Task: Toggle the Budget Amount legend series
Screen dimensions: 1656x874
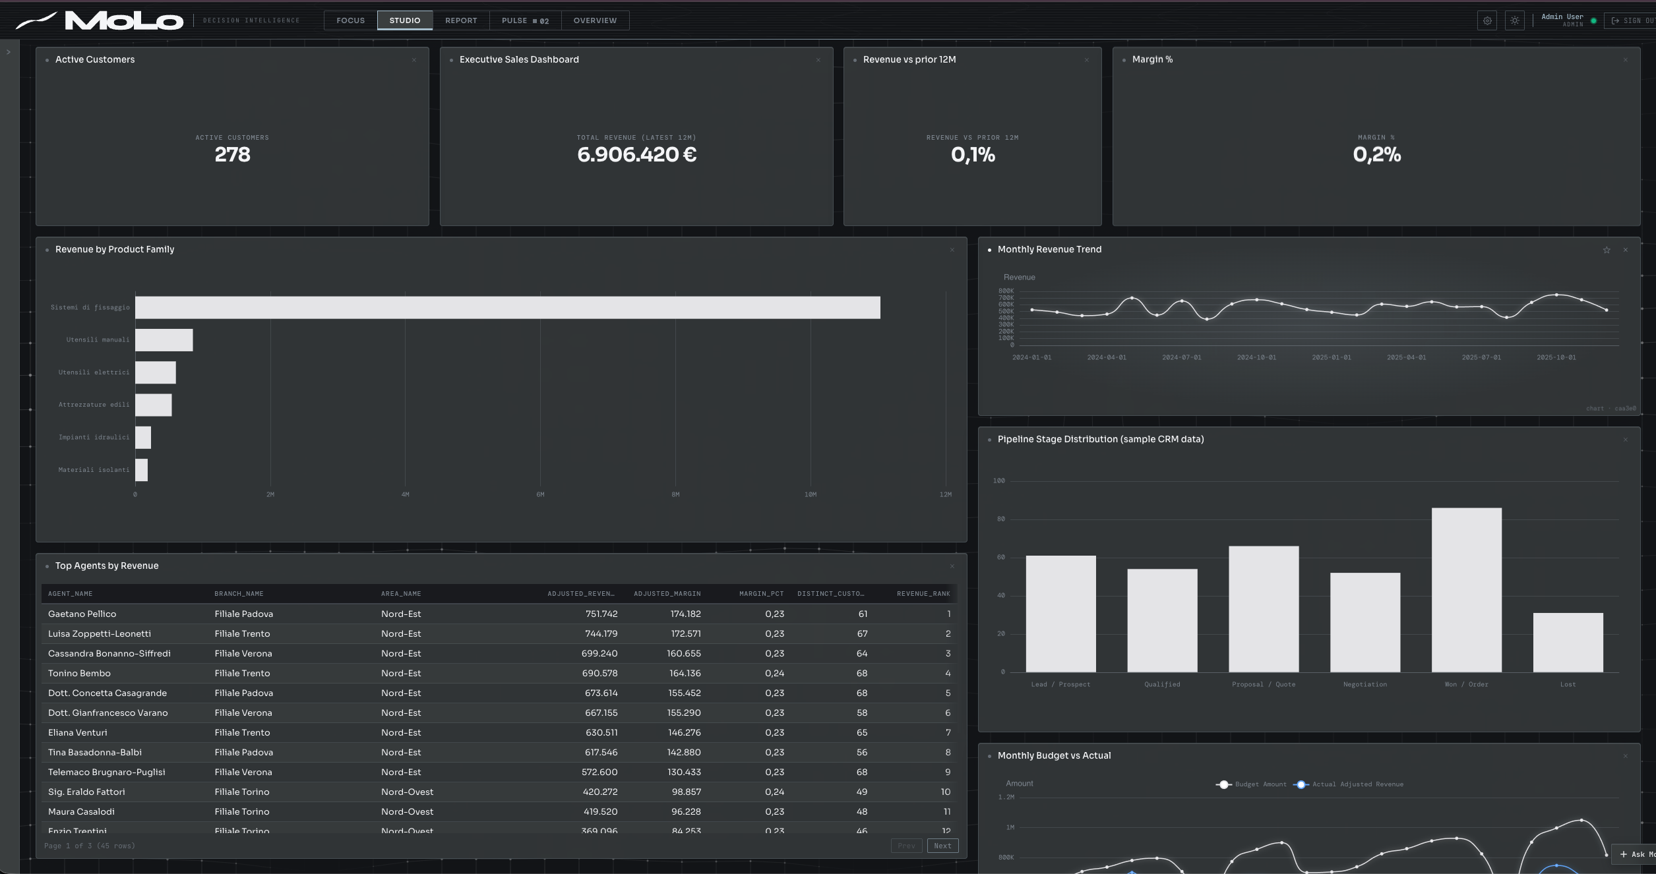Action: tap(1251, 784)
